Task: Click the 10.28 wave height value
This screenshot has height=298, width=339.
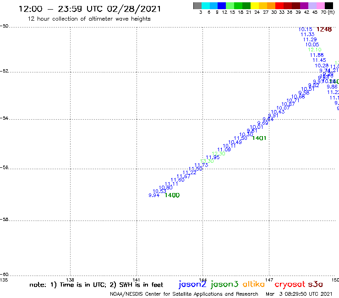Action: pos(322,66)
